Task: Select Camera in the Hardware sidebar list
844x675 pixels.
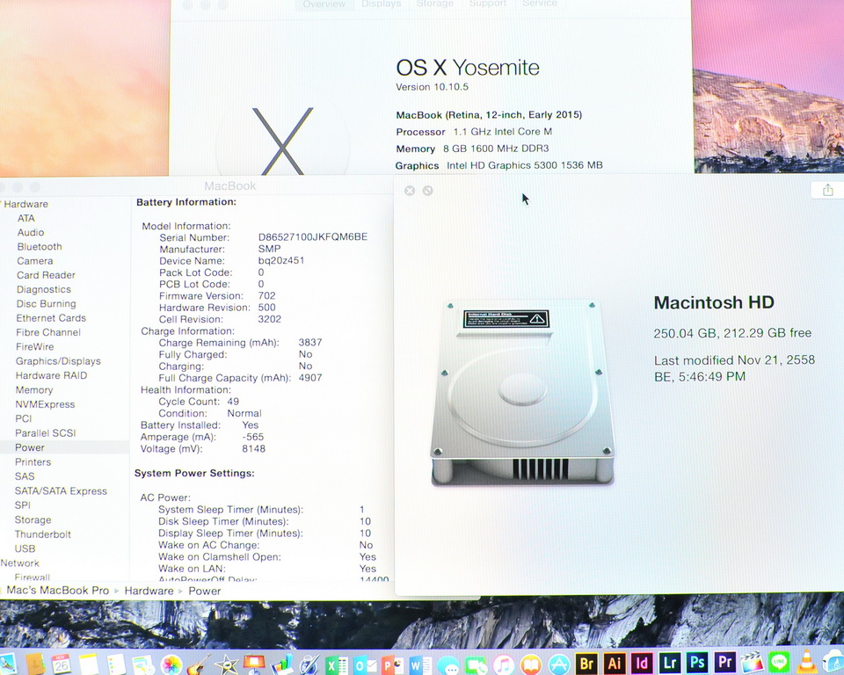Action: point(35,261)
